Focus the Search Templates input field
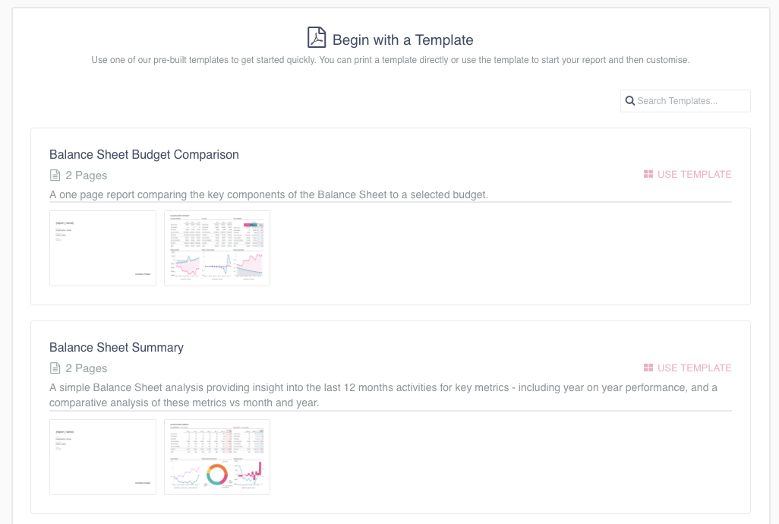Screen dimensions: 779x524 (x=685, y=101)
